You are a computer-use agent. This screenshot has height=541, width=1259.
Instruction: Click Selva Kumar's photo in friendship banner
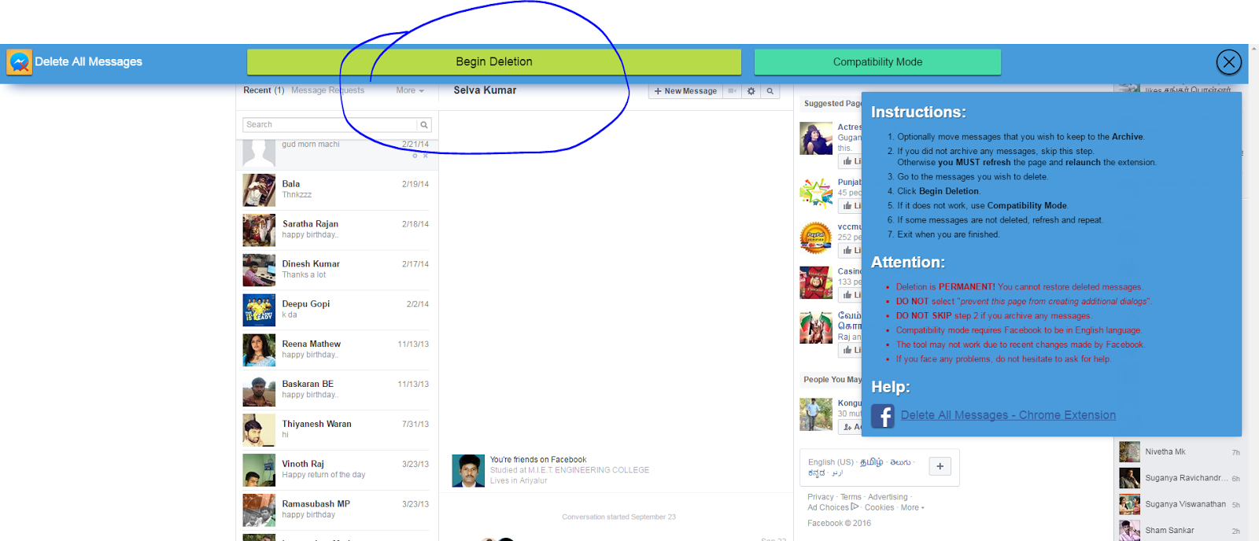click(468, 470)
